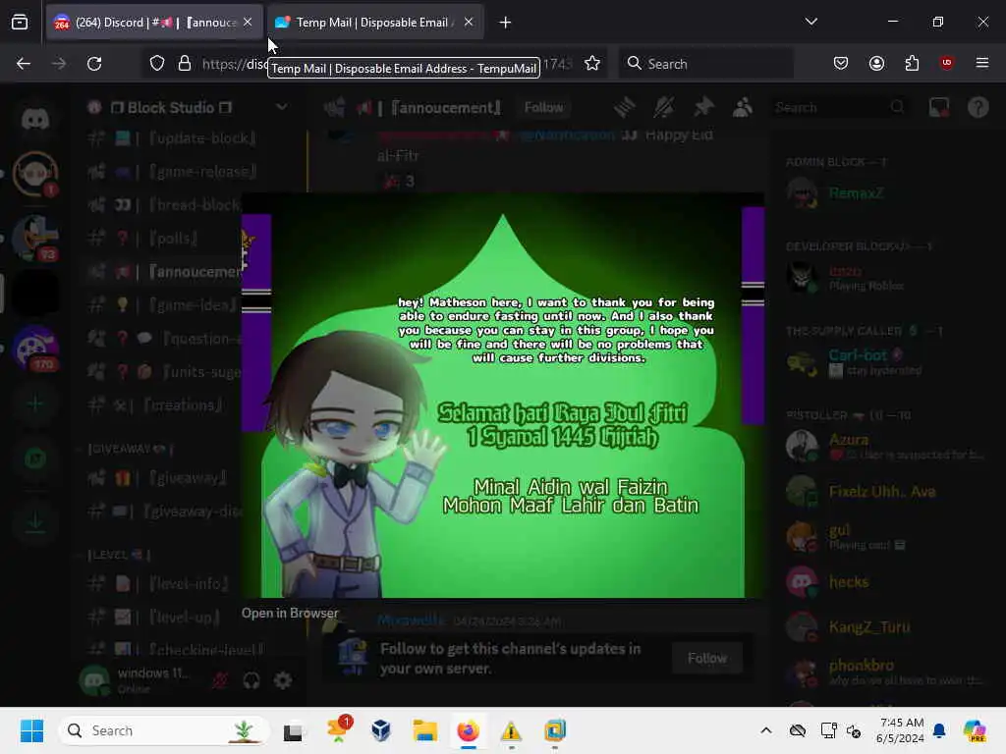This screenshot has width=1006, height=754.
Task: Open uBlock Origin extension icon
Action: (x=946, y=63)
